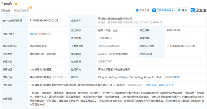Click the 法定代表人 label cell

click(x=14, y=34)
